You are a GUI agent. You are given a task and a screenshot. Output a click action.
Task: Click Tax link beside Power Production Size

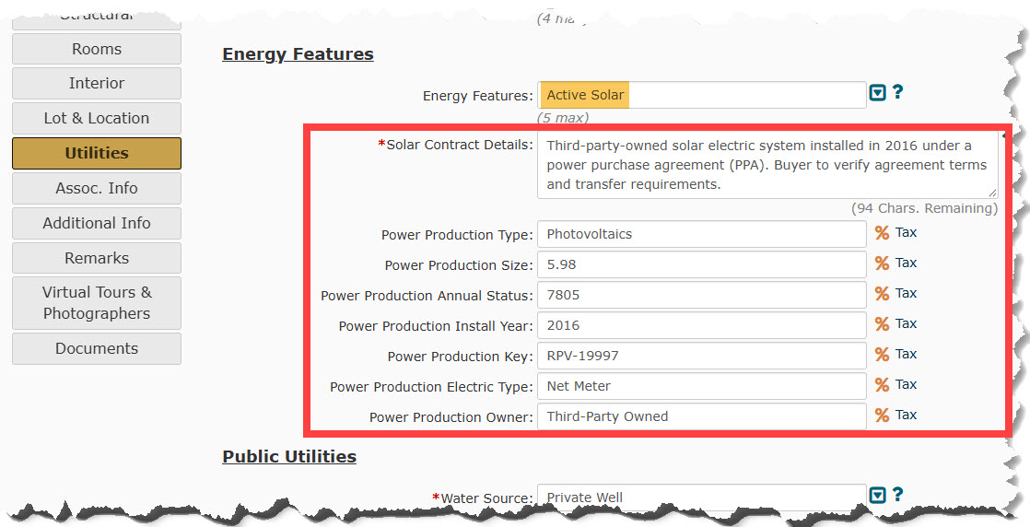click(x=906, y=263)
